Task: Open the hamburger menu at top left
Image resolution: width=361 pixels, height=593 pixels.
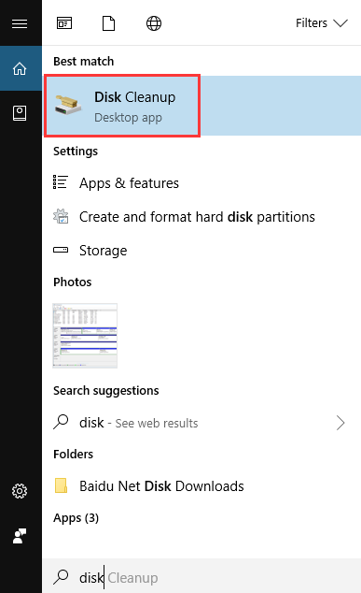Action: click(20, 23)
